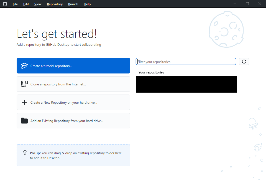Focus the Filter your repositories field
The height and width of the screenshot is (183, 266).
[x=186, y=62]
